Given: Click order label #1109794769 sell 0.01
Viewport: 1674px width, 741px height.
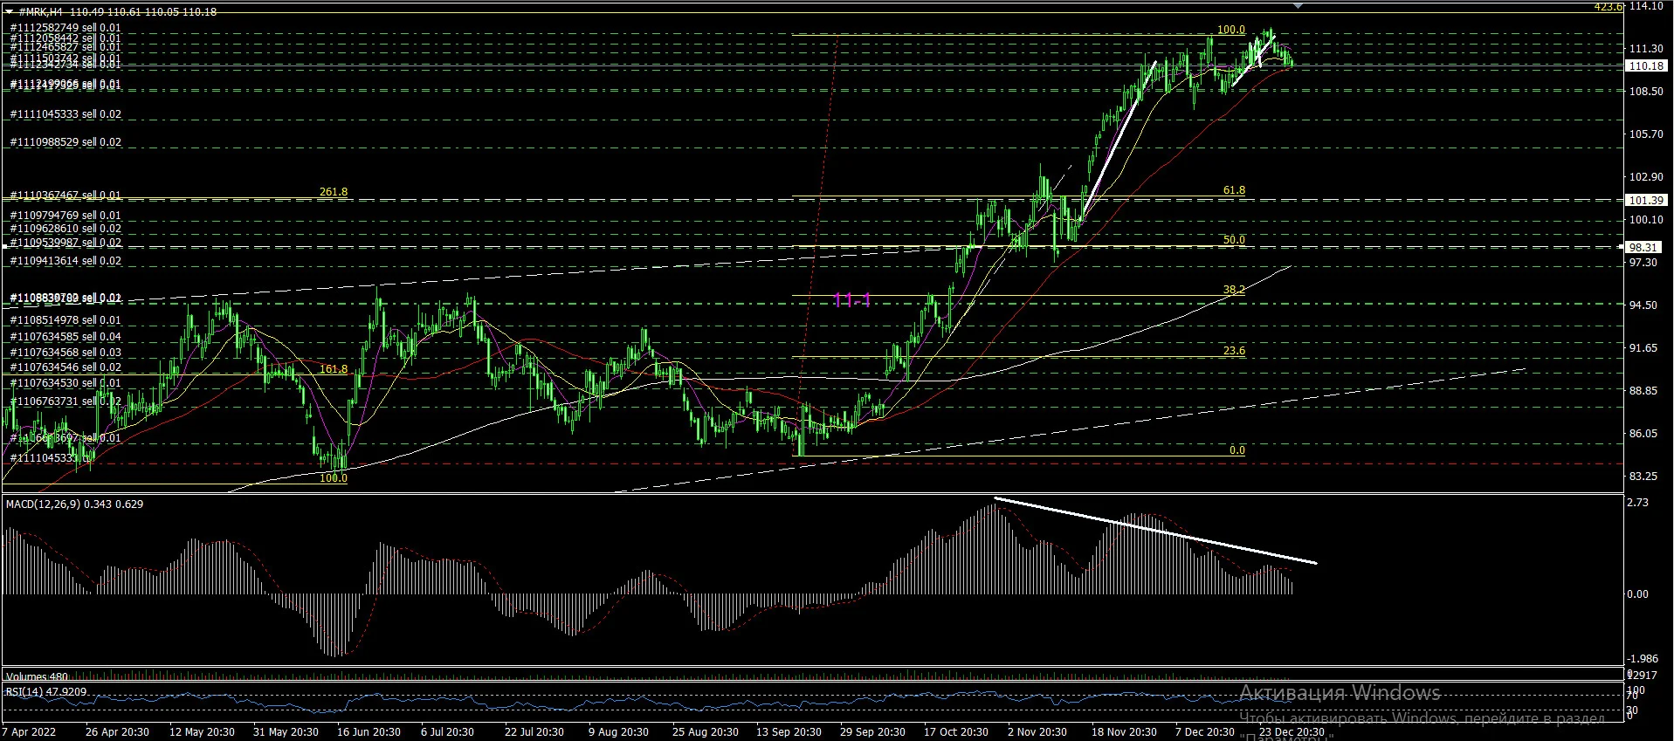Looking at the screenshot, I should (65, 216).
